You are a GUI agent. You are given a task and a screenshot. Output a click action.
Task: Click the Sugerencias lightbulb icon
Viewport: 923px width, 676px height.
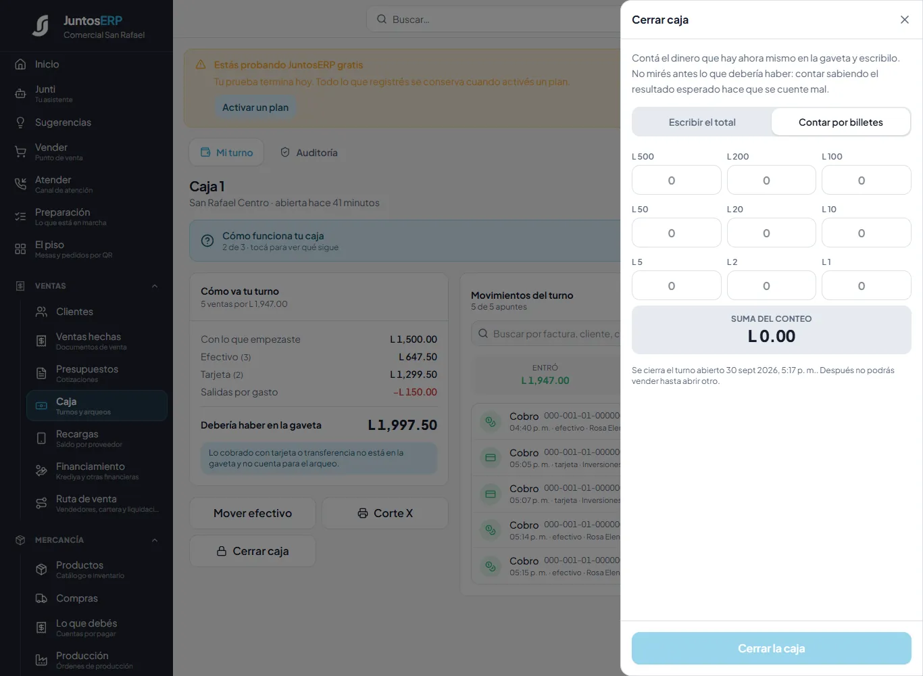20,122
